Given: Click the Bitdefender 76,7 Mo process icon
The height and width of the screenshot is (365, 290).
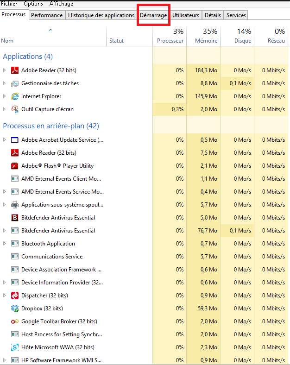Looking at the screenshot, I should (x=15, y=231).
